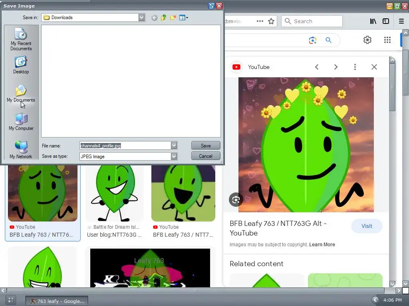Show the previous image in the preview panel
The image size is (409, 306).
317,67
